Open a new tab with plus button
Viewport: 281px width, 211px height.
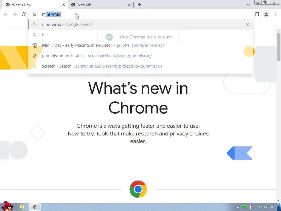(140, 5)
